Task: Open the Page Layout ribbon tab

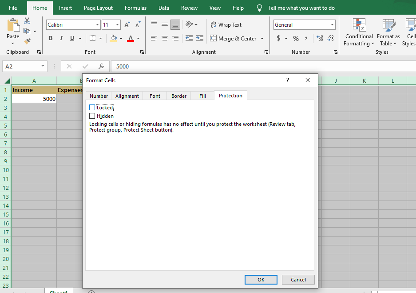Action: [98, 8]
